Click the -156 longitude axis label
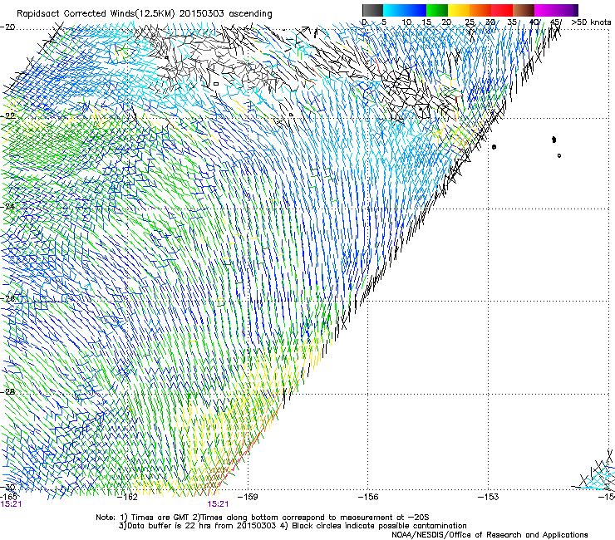Screen dimensions: 615x540 [368, 497]
